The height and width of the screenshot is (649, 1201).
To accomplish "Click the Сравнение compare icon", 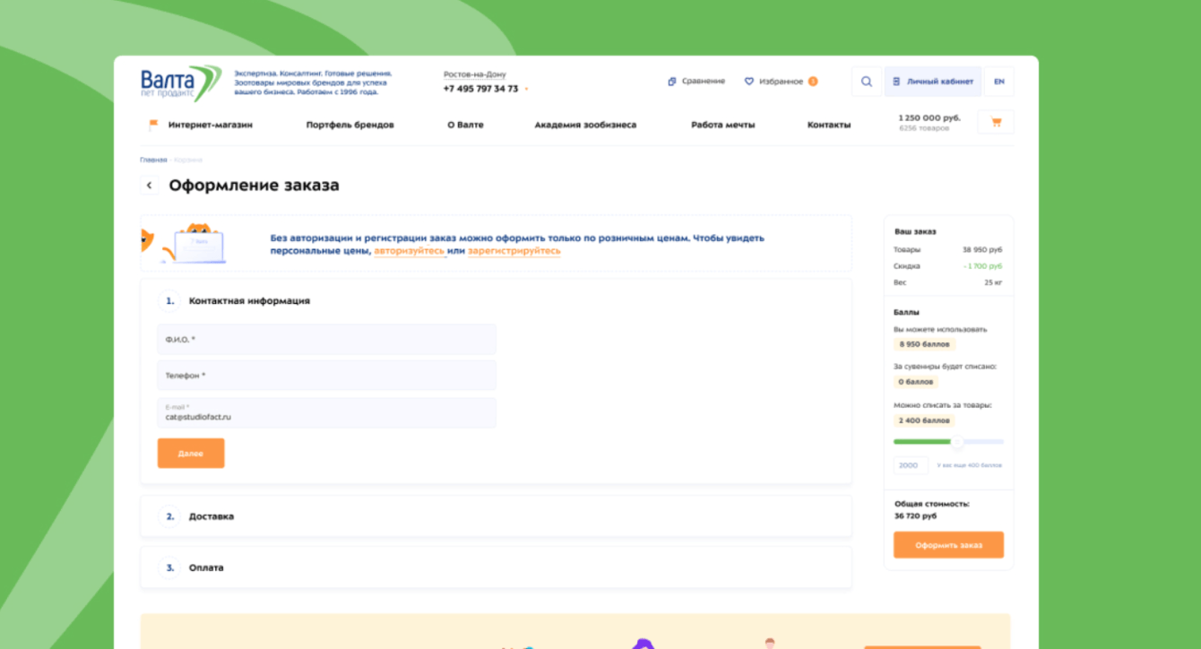I will click(672, 82).
